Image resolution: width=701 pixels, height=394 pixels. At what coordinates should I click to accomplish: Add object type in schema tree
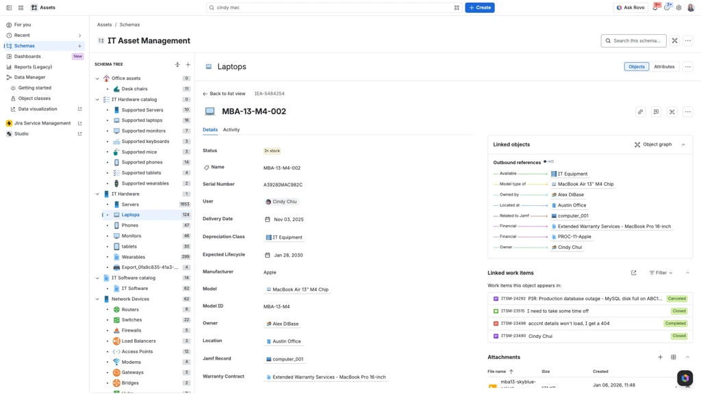pyautogui.click(x=188, y=65)
